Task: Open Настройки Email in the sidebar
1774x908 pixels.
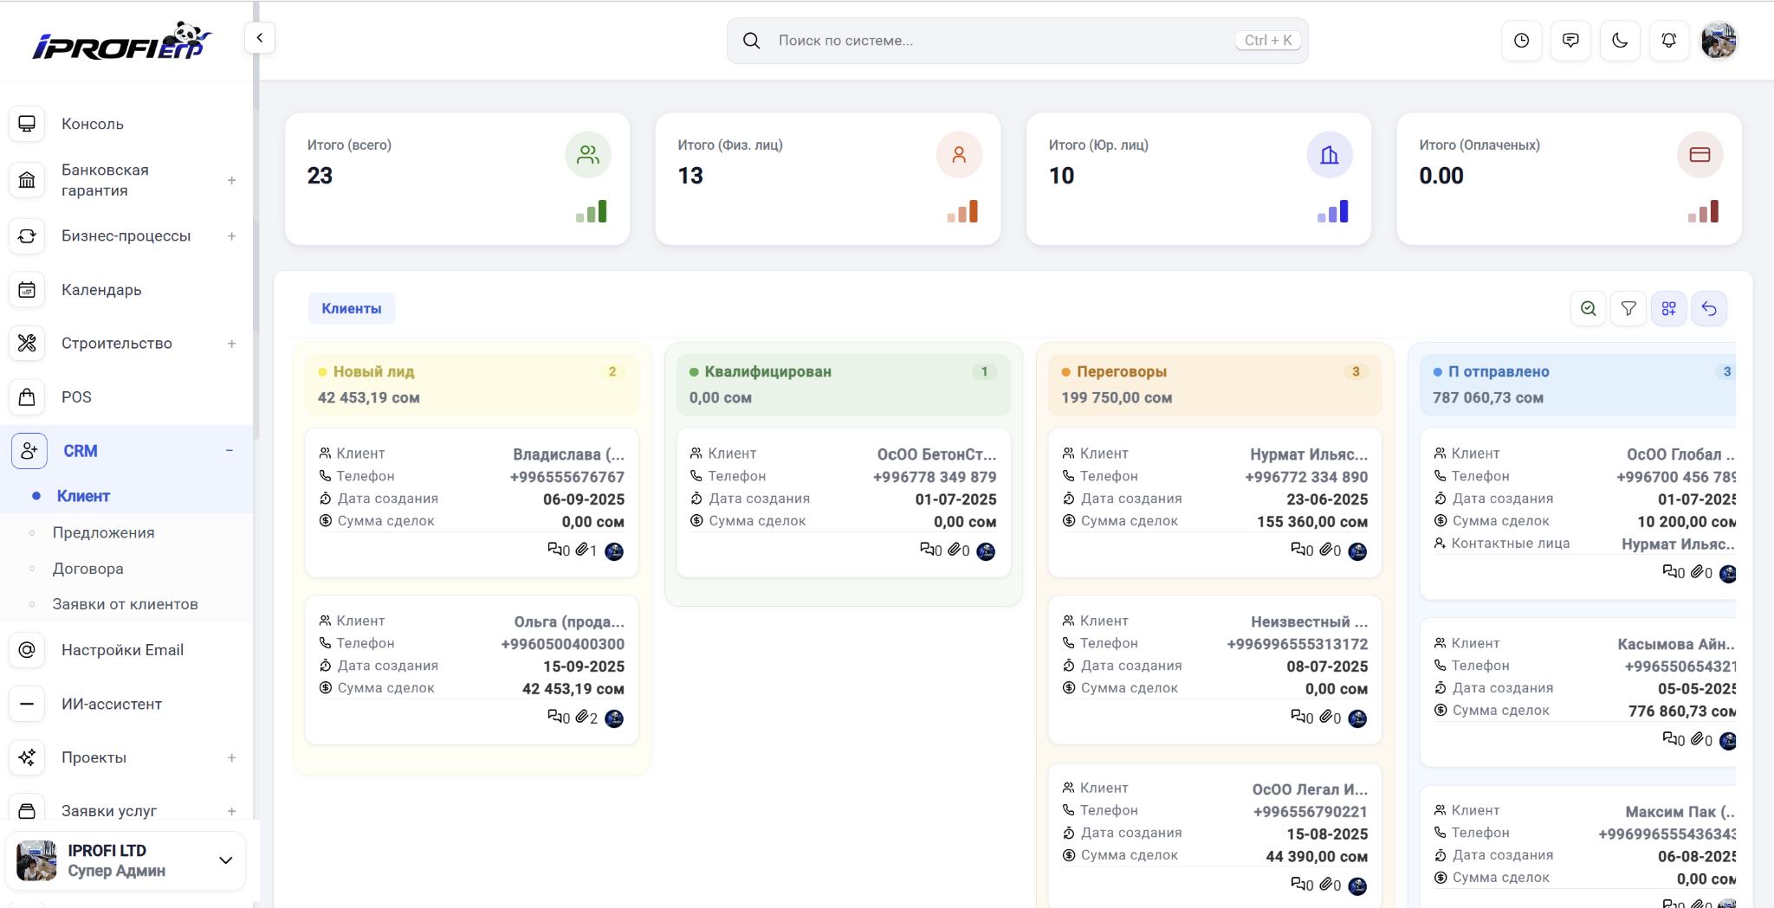Action: (122, 650)
